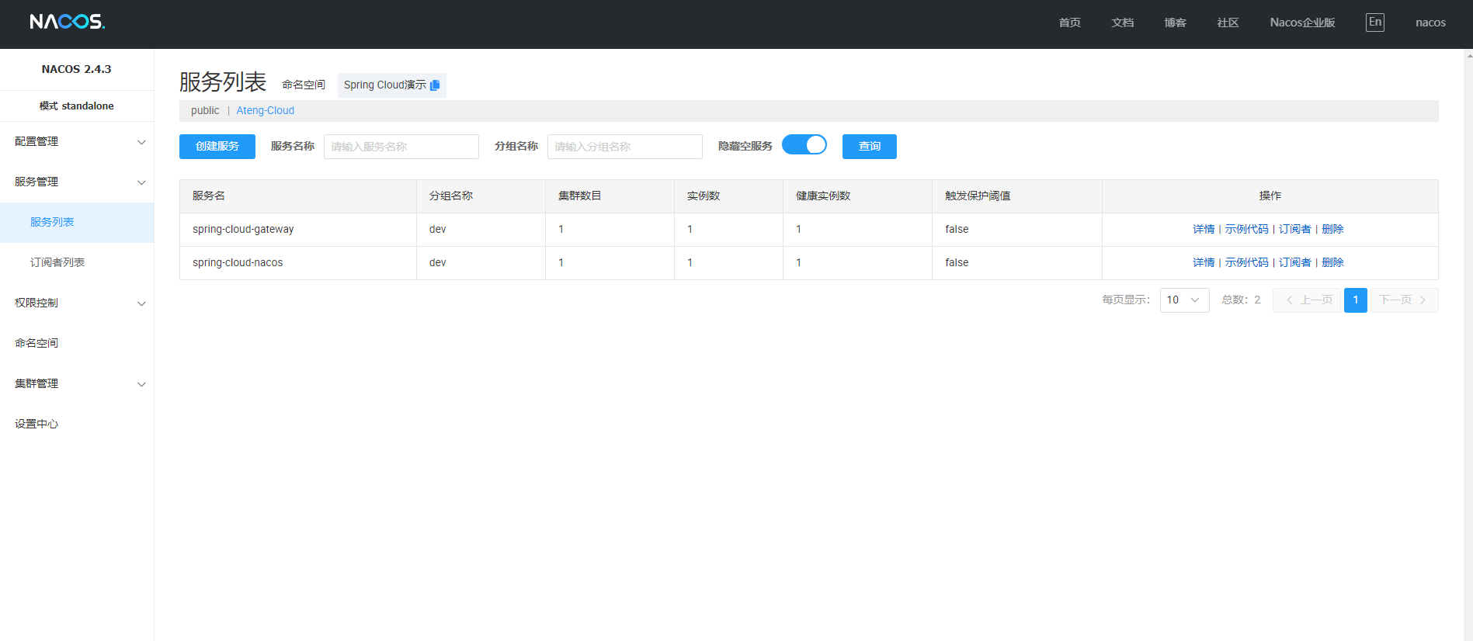
Task: Switch language with the En icon
Action: point(1374,23)
